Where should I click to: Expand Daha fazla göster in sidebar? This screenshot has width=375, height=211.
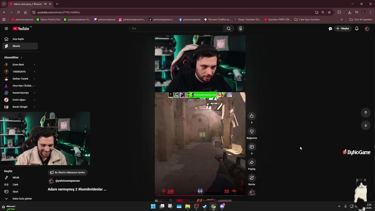point(20,199)
